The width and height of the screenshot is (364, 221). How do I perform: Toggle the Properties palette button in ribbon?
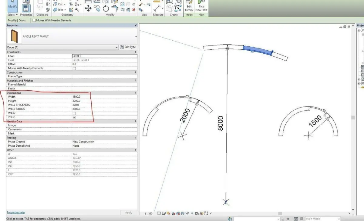(26, 8)
